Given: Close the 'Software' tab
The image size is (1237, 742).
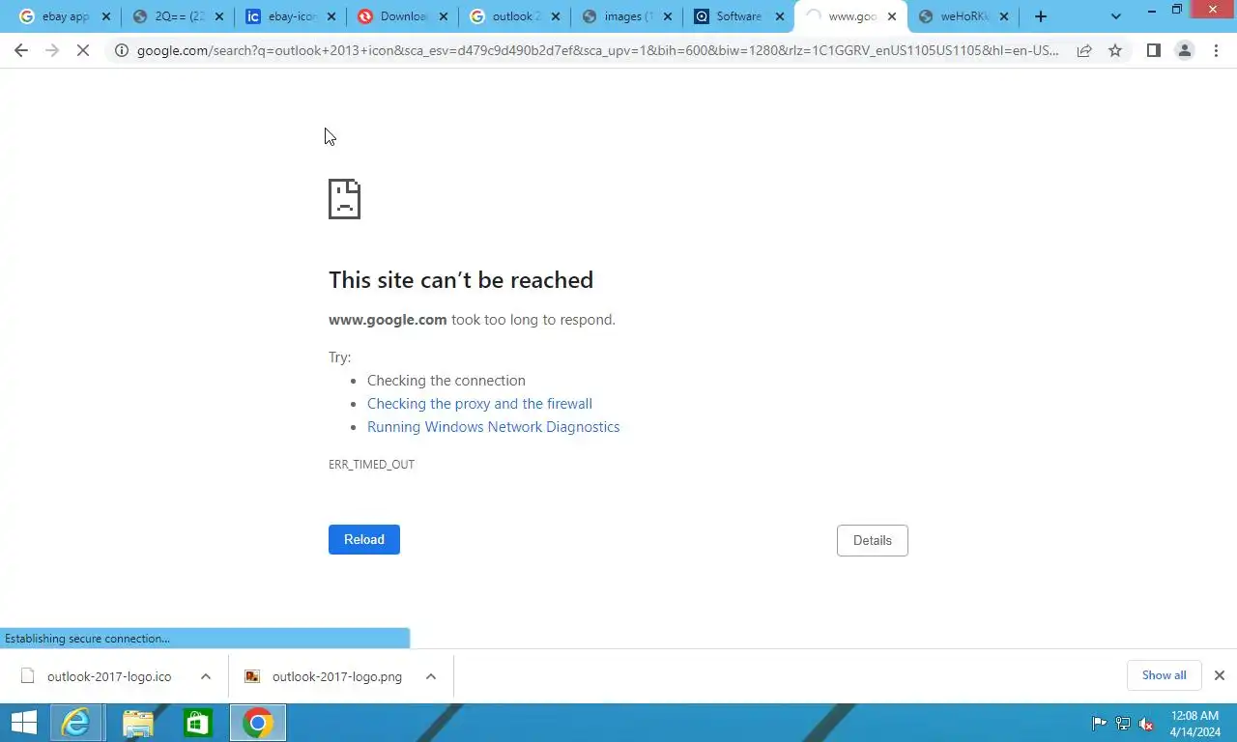Looking at the screenshot, I should [780, 16].
